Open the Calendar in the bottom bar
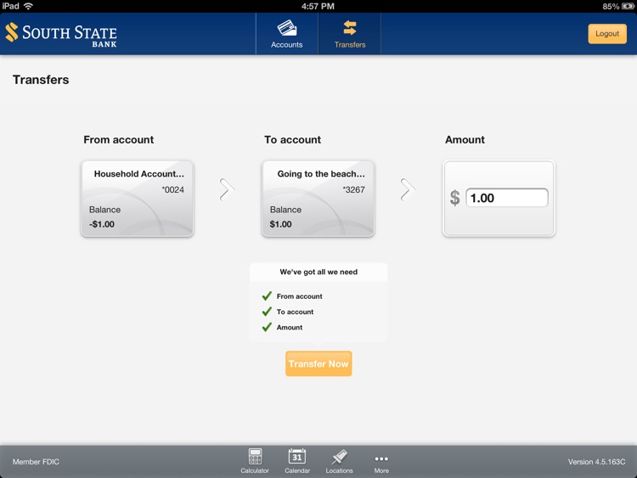 tap(297, 461)
